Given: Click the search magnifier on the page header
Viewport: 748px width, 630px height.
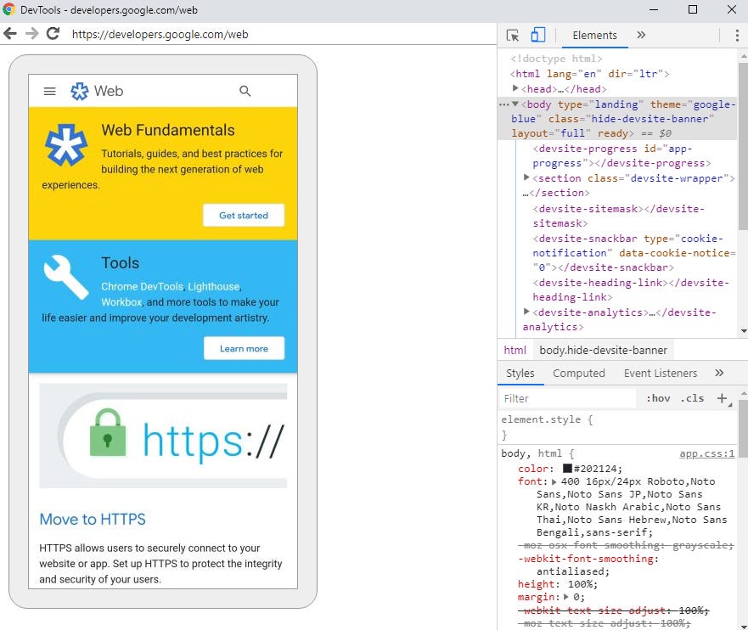Looking at the screenshot, I should pyautogui.click(x=245, y=91).
